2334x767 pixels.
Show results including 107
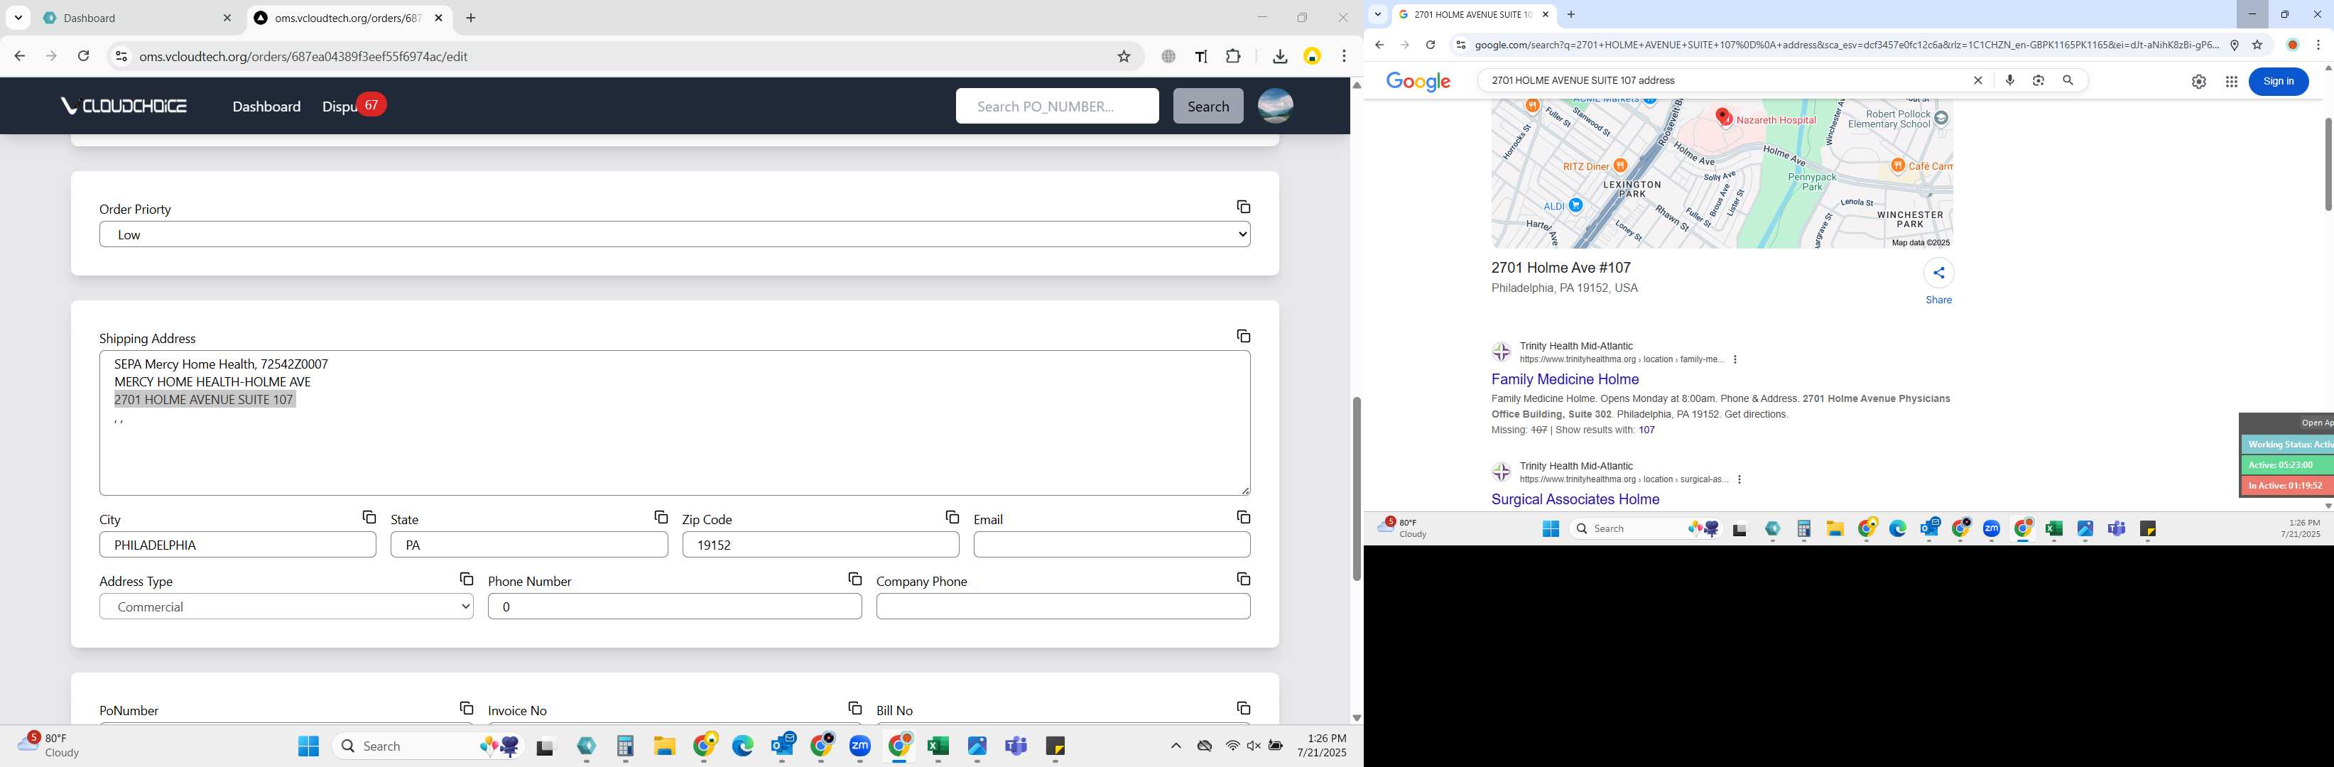(x=1646, y=430)
